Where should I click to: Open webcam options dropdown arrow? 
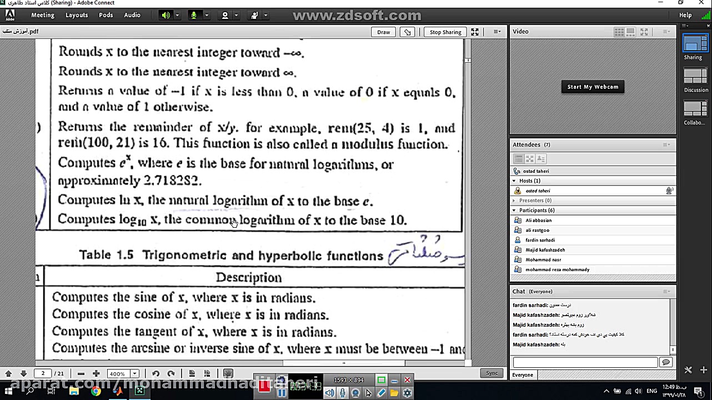[x=236, y=15]
